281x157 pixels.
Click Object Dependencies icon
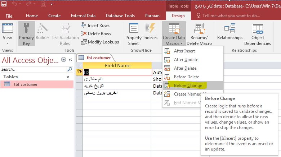pos(258,28)
